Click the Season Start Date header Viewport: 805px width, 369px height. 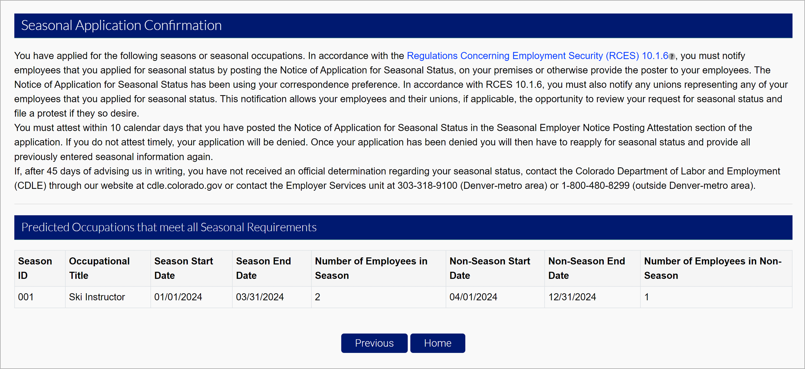pyautogui.click(x=183, y=268)
